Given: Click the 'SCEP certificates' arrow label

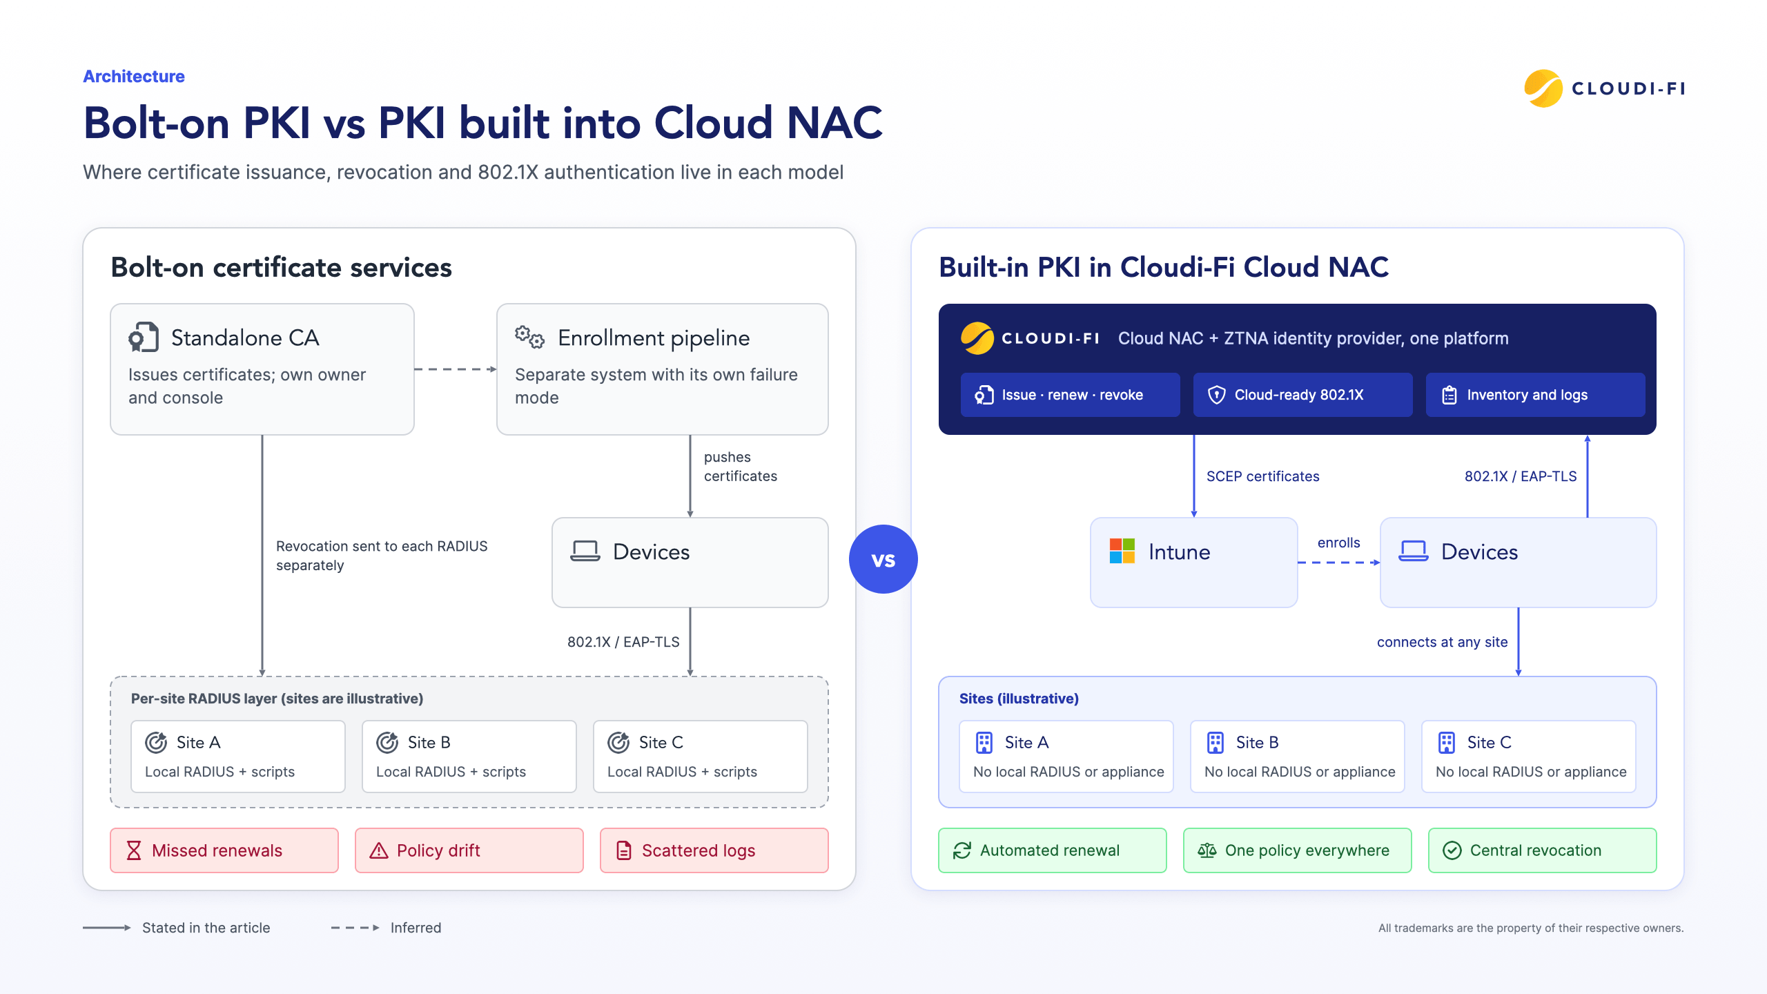Looking at the screenshot, I should coord(1263,476).
